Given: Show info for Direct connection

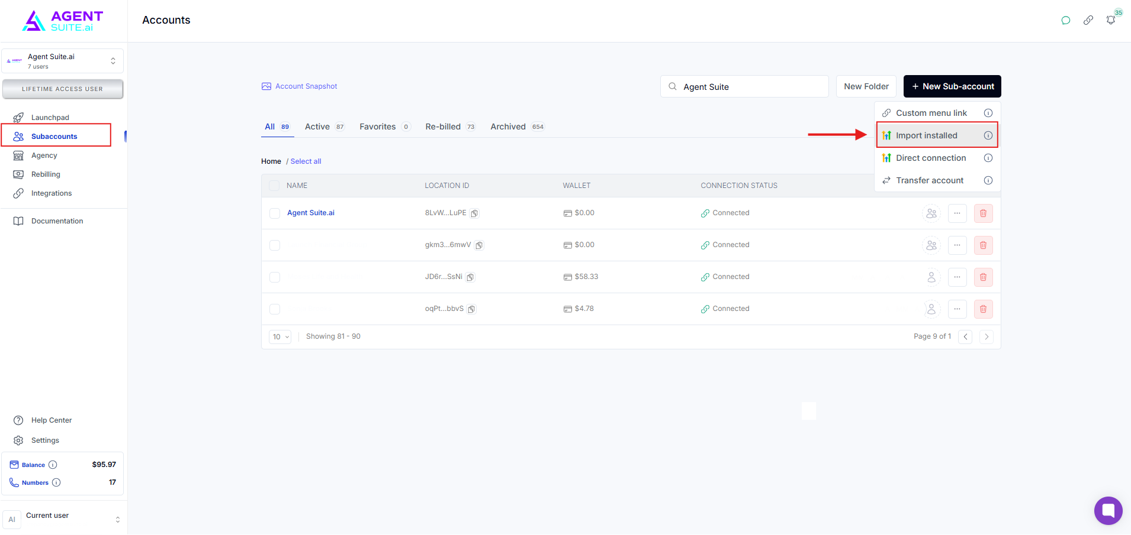Looking at the screenshot, I should [988, 158].
